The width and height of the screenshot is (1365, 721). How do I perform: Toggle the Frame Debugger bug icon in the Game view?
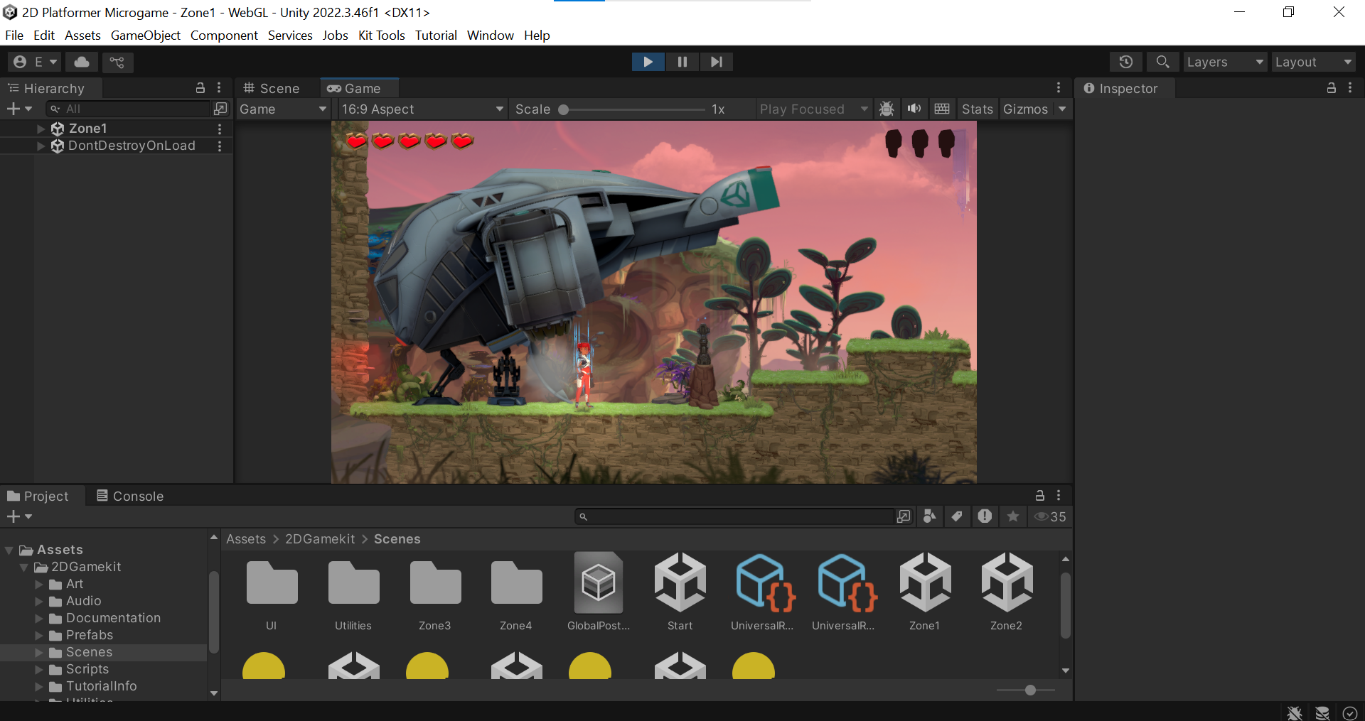[887, 109]
